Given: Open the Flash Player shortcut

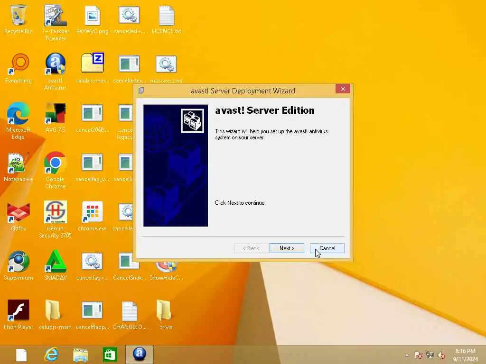Looking at the screenshot, I should [x=19, y=315].
